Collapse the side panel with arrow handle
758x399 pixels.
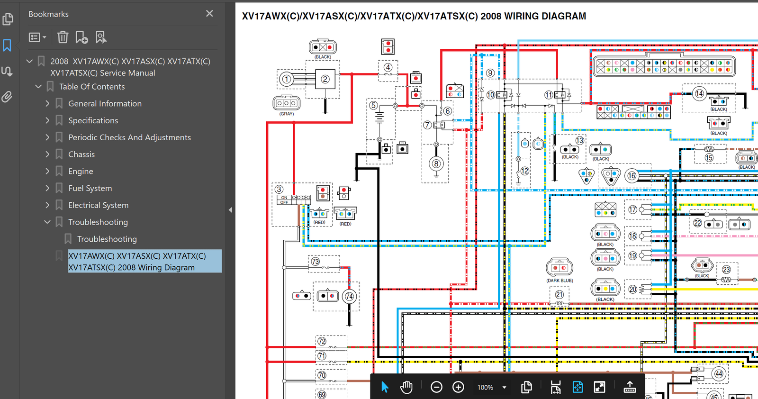click(230, 210)
